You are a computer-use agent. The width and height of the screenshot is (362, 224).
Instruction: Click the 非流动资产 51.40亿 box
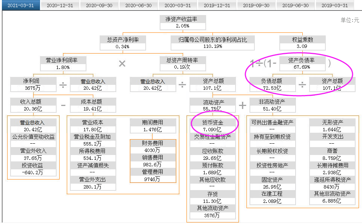[273, 105]
